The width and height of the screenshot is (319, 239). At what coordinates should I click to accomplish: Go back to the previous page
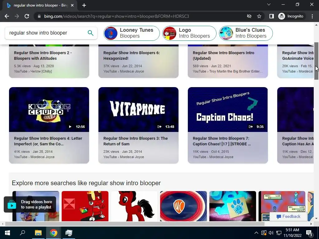[7, 16]
